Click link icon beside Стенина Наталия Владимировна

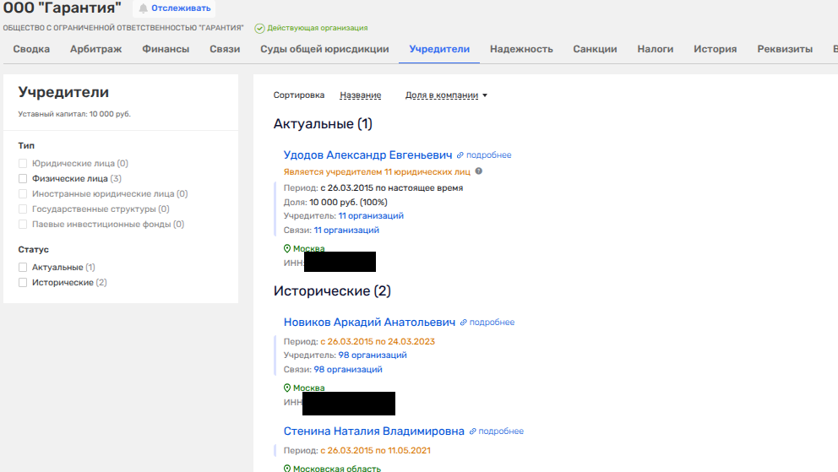pyautogui.click(x=473, y=431)
